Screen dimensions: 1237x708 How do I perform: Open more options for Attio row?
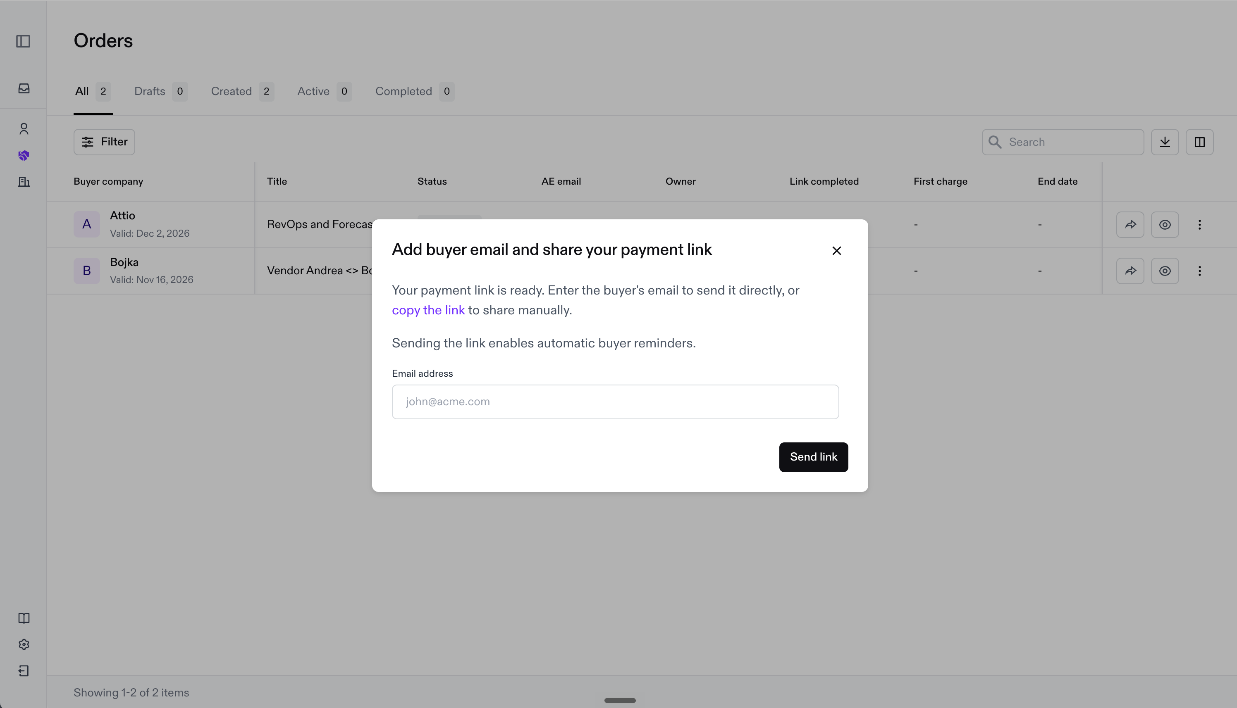coord(1199,225)
